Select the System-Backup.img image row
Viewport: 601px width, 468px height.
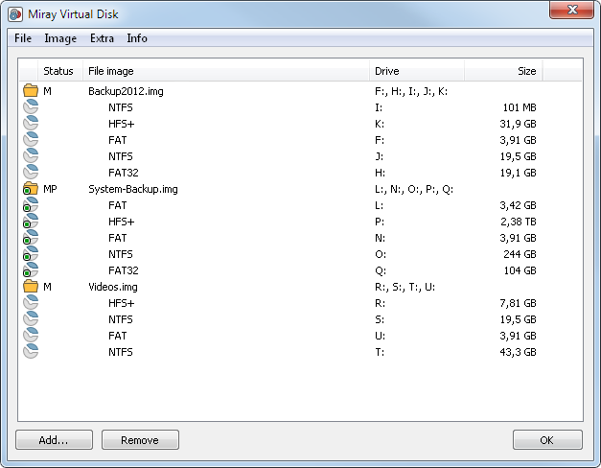coord(300,189)
